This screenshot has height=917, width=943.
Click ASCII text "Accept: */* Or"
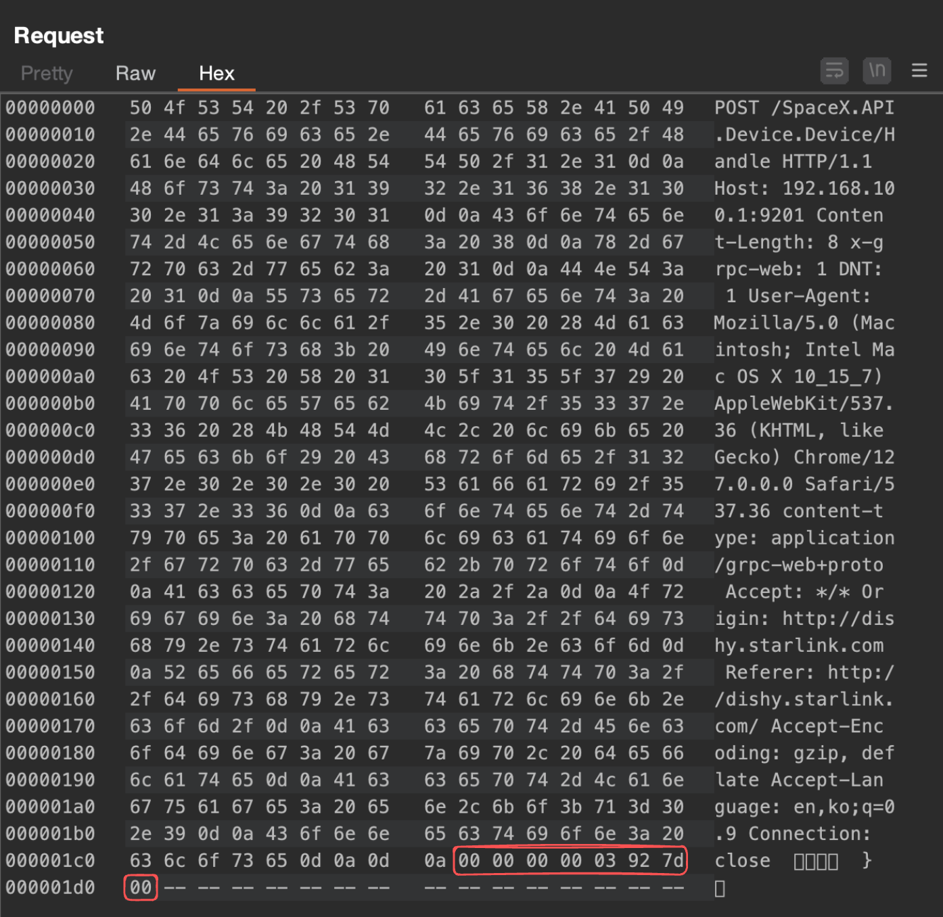(x=805, y=592)
